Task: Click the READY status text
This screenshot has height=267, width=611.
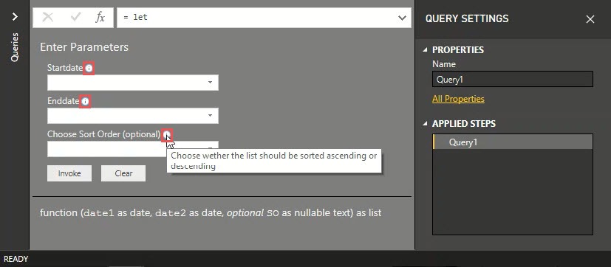Action: coord(16,259)
